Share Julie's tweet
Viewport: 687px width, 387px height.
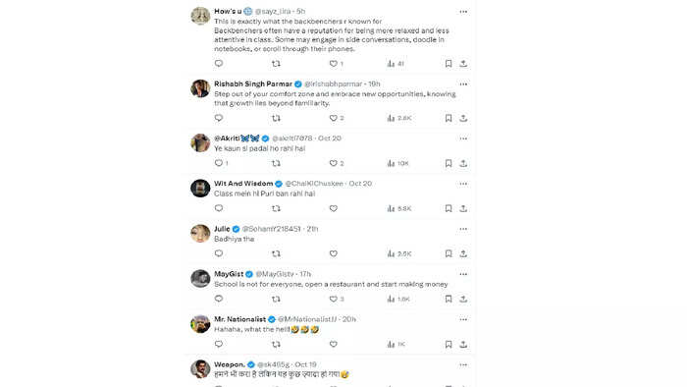point(463,253)
